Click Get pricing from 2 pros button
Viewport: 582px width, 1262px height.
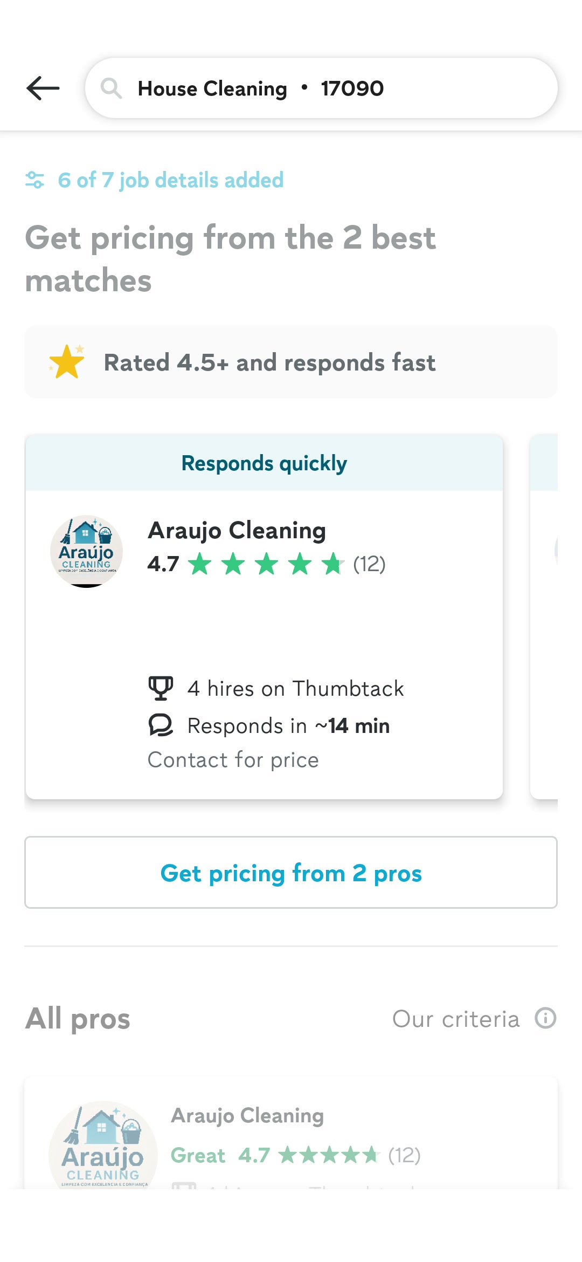coord(291,873)
